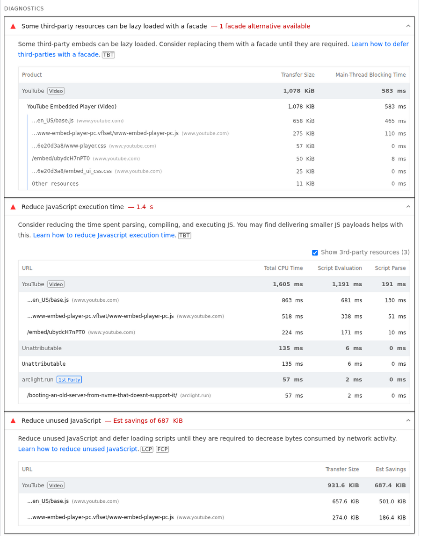Click the FCP metric badge
Viewport: 421px width, 536px height.
(x=162, y=449)
